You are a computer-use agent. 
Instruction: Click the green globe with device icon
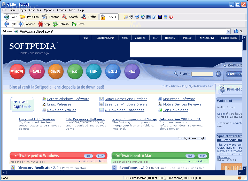coord(143,17)
